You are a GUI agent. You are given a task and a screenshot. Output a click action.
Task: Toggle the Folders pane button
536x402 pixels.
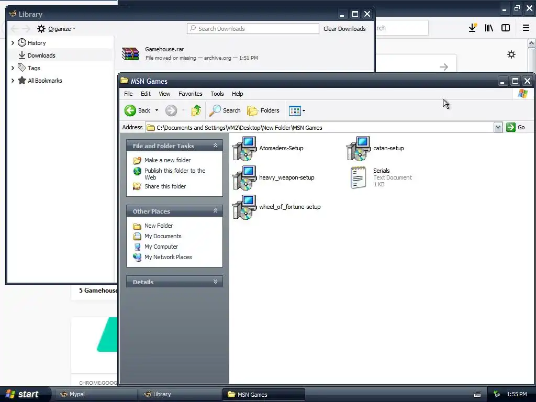coord(263,110)
